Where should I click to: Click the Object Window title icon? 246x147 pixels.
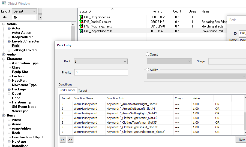(4, 3)
